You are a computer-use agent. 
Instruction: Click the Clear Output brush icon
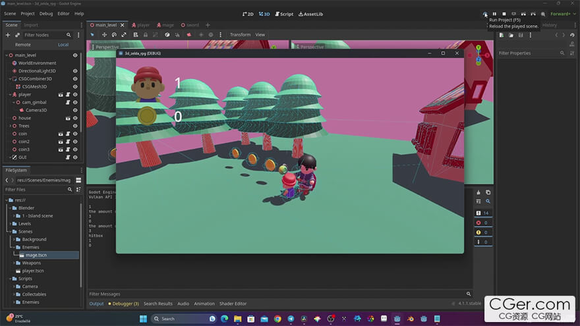tap(478, 192)
